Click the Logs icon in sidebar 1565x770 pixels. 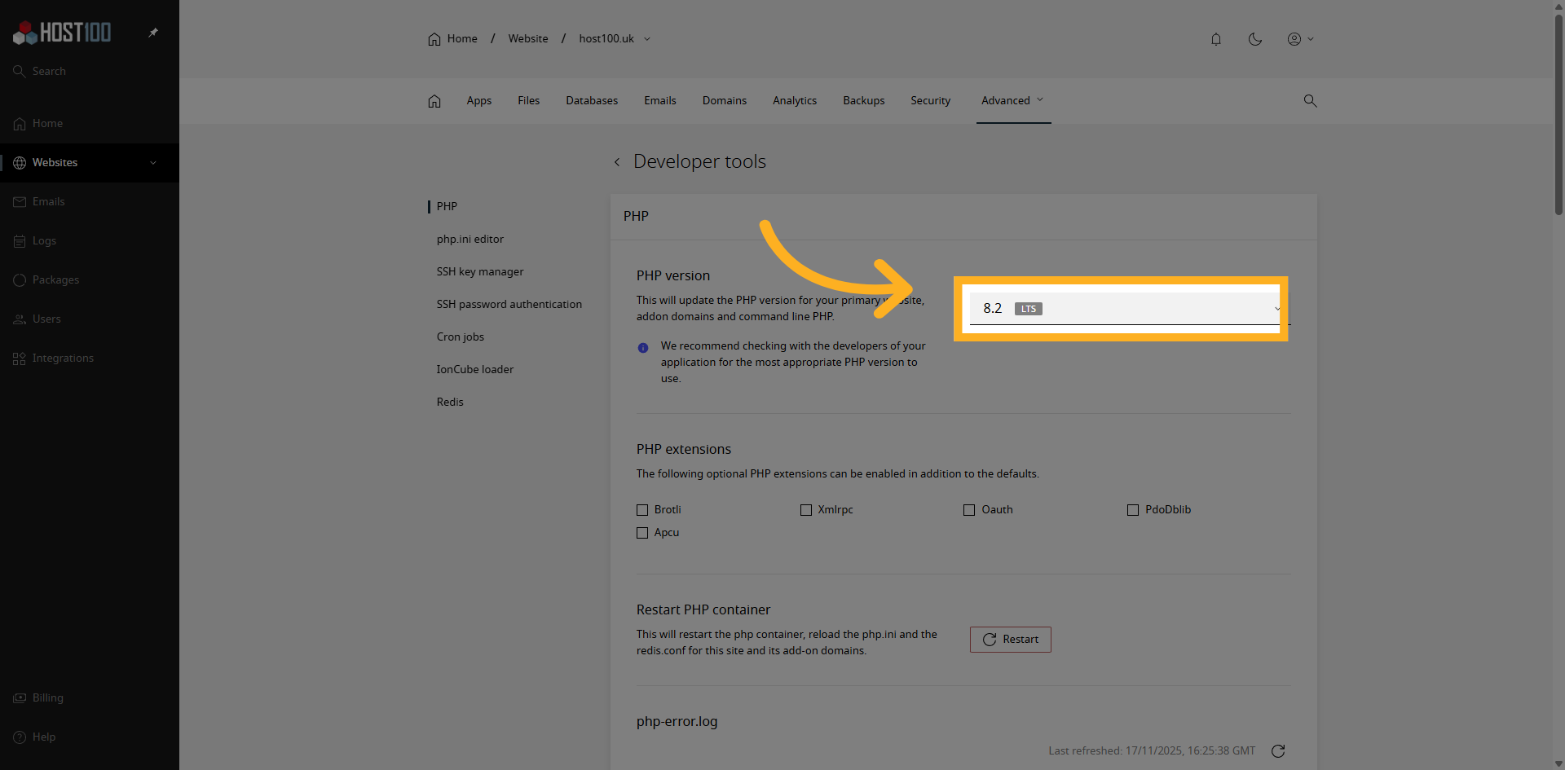20,241
